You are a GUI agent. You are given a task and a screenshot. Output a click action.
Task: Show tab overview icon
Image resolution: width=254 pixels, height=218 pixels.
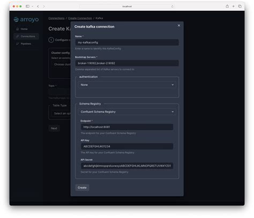point(240,6)
